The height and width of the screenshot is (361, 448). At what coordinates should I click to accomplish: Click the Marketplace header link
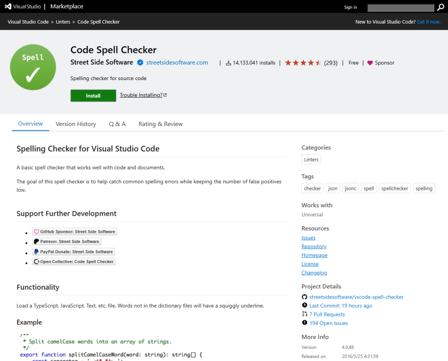[x=67, y=6]
